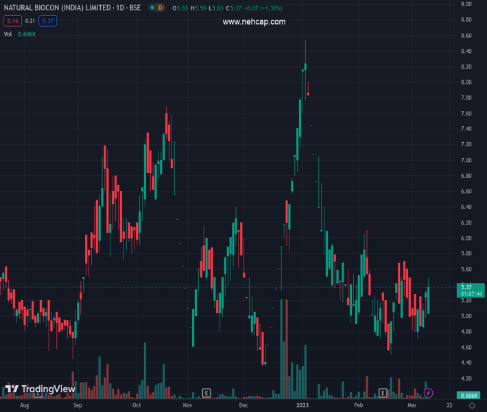Click the green market status dot

(x=152, y=8)
